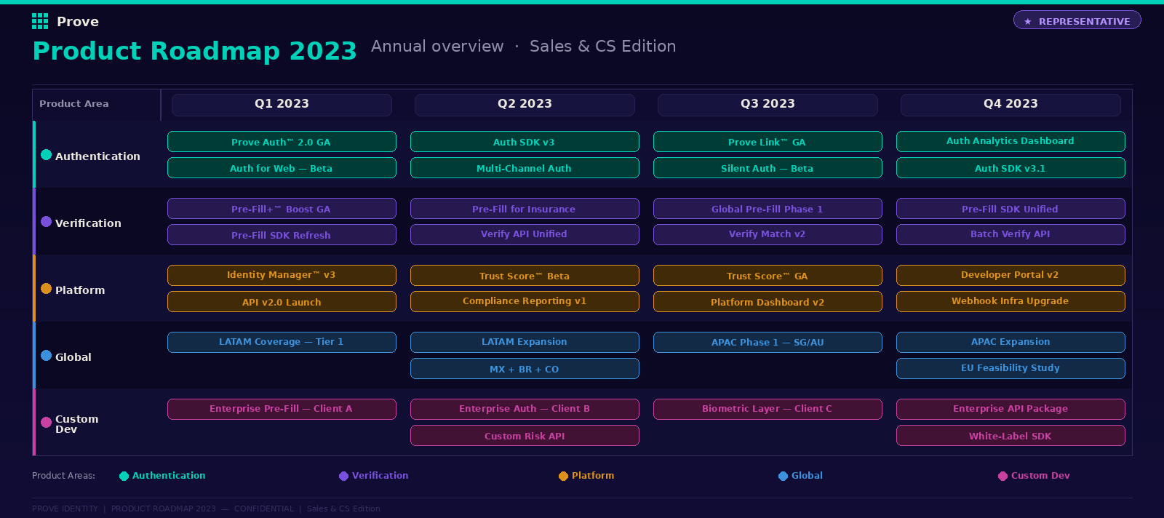This screenshot has height=518, width=1164.
Task: Open the Auth for Web — Beta card
Action: click(x=282, y=168)
